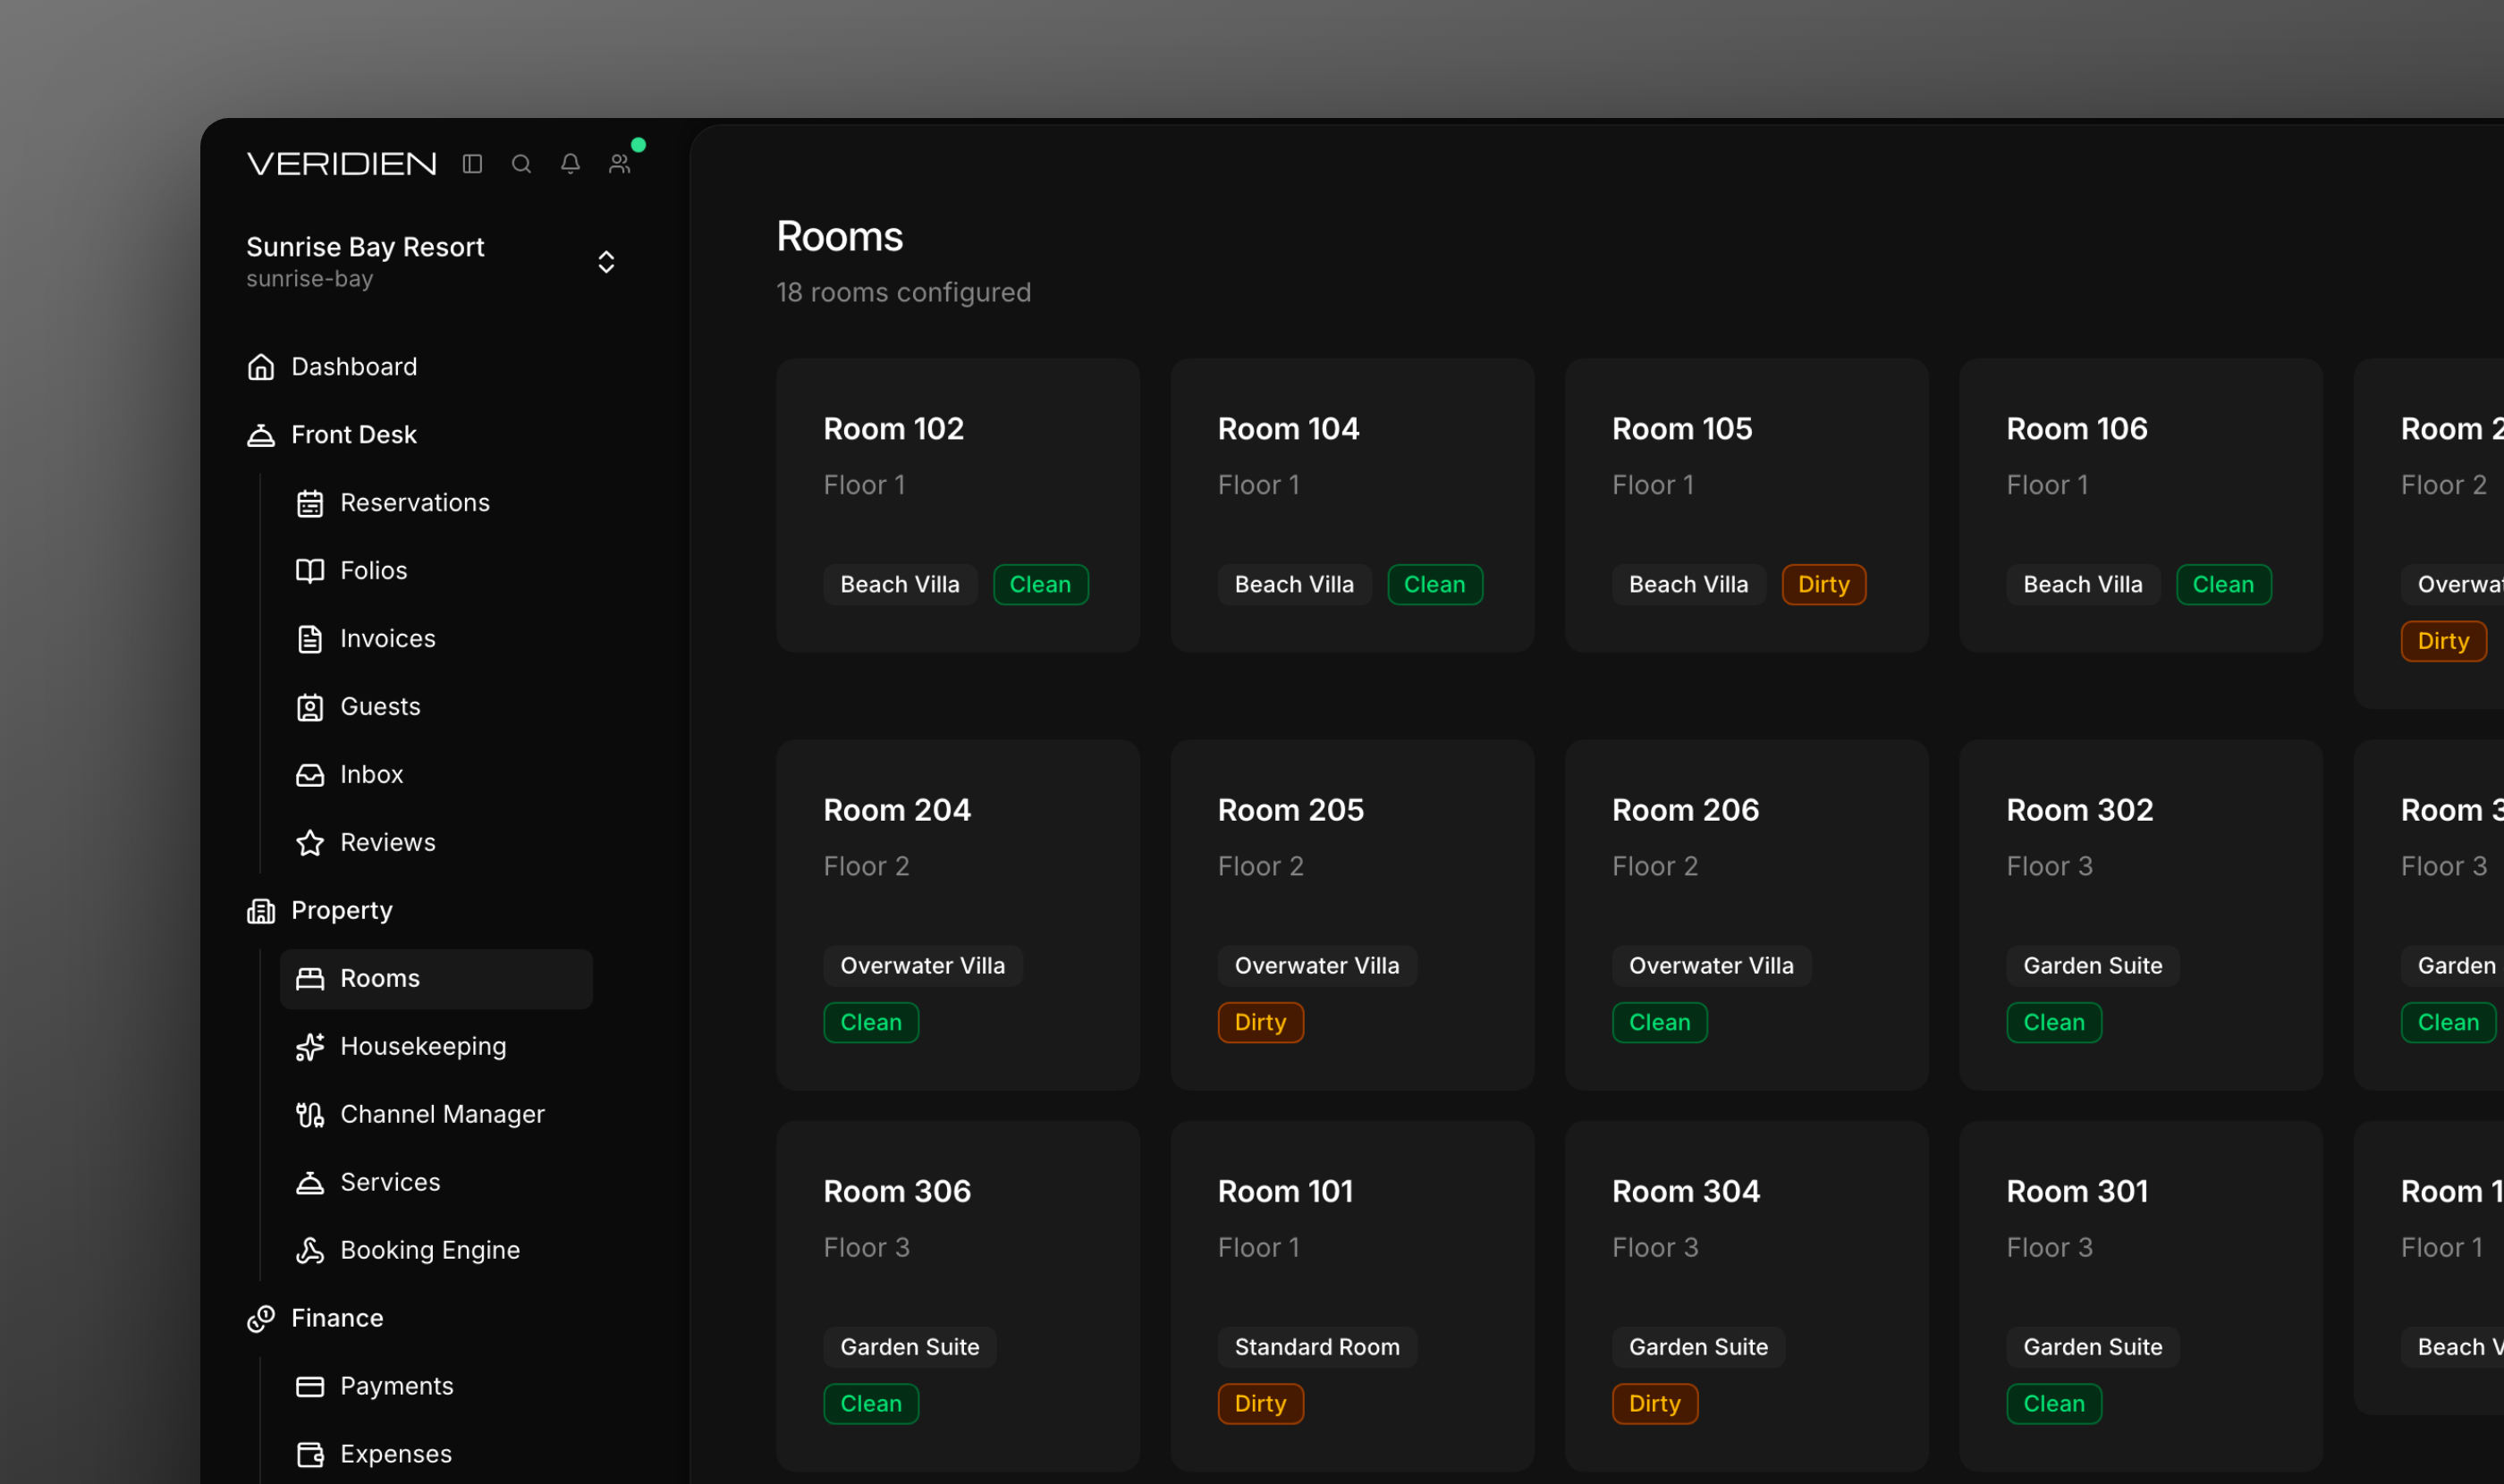The width and height of the screenshot is (2504, 1484).
Task: Open Room 204 card
Action: pyautogui.click(x=959, y=915)
